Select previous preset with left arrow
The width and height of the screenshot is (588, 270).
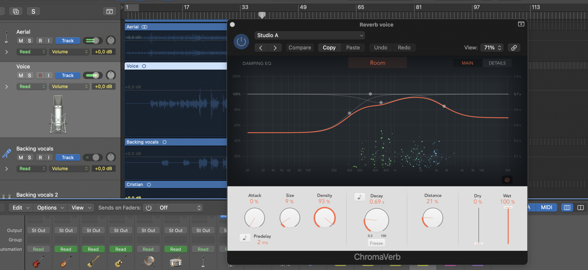pos(261,48)
